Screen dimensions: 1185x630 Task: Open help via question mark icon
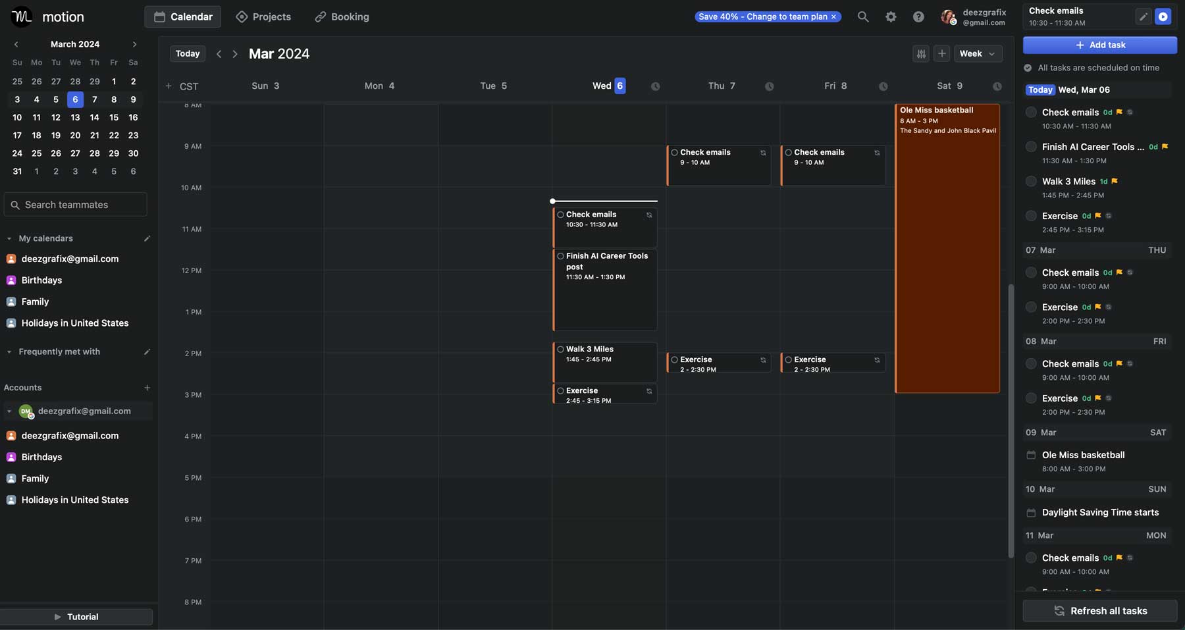918,17
